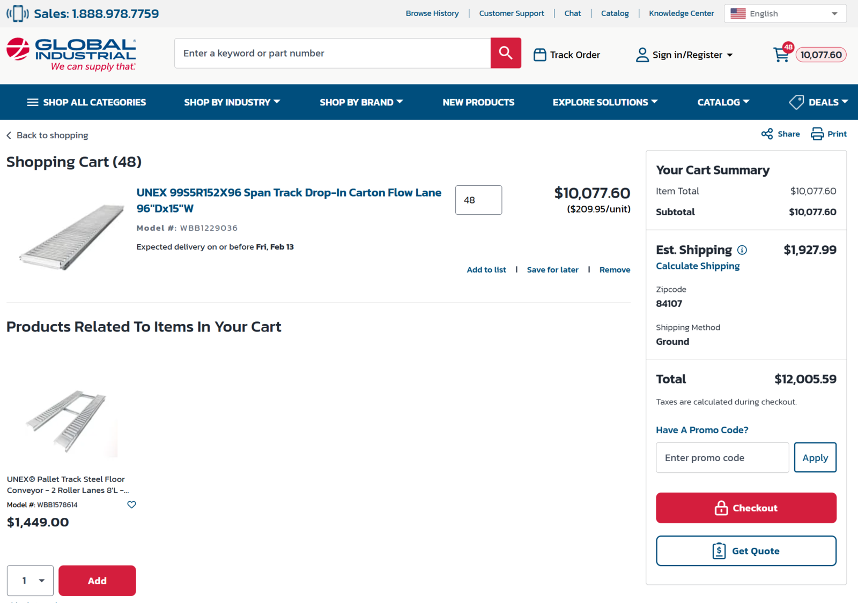The image size is (858, 603).
Task: Click the cart item quantity field
Action: coord(478,200)
